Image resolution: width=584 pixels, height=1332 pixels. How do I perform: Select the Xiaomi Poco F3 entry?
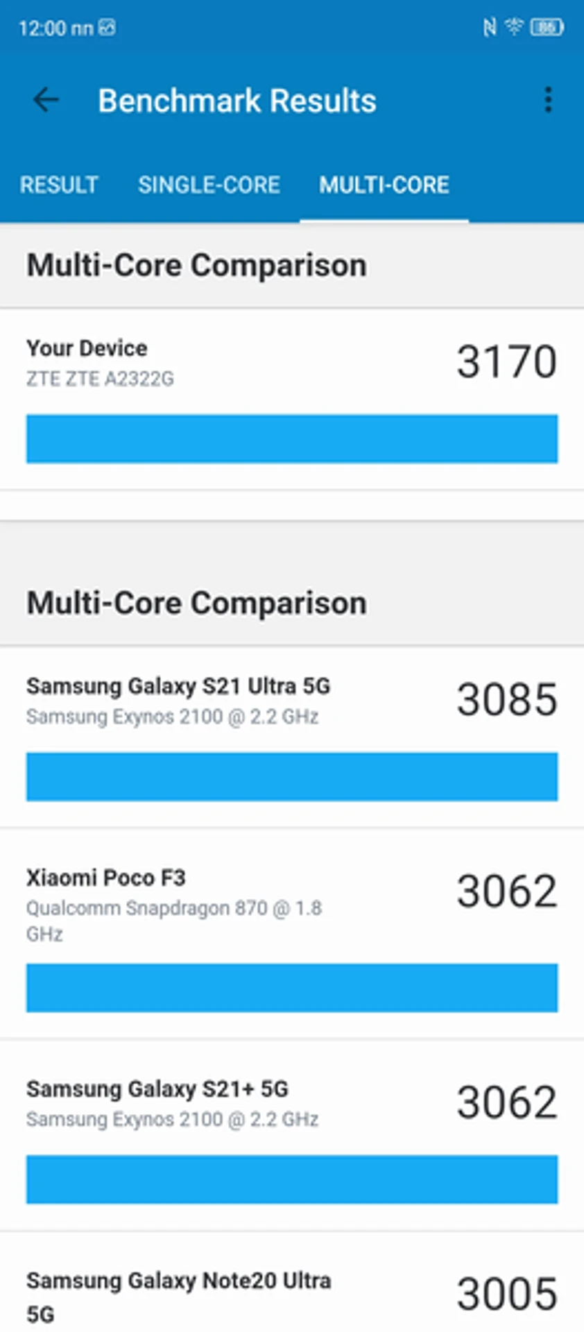pyautogui.click(x=292, y=933)
